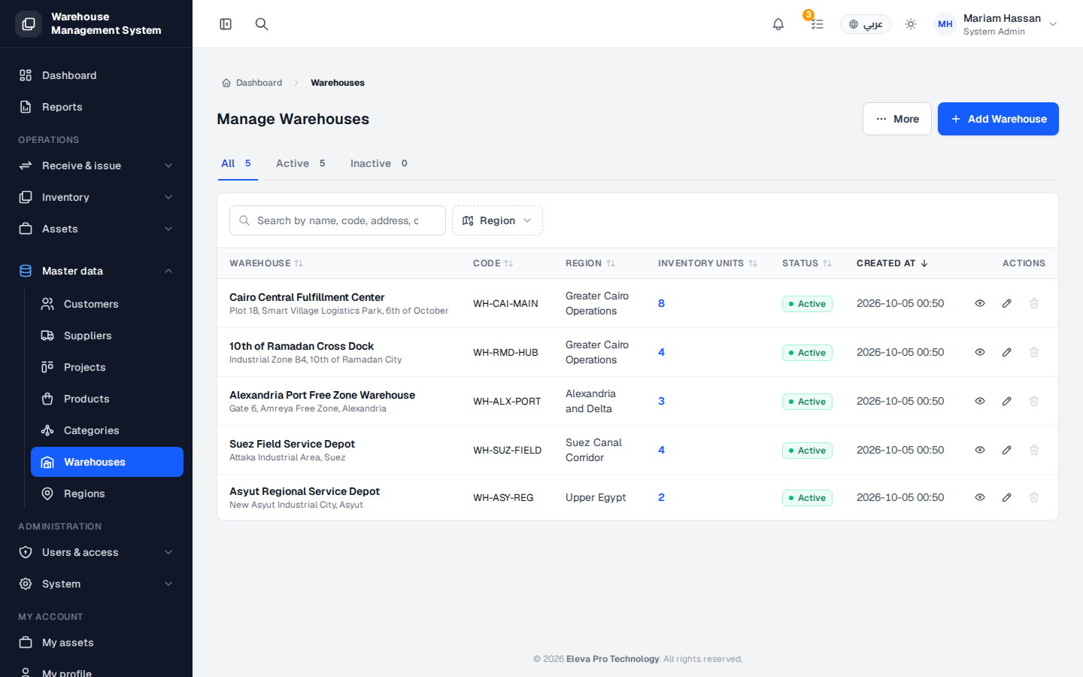Expand Inventory sidebar section
The width and height of the screenshot is (1083, 677).
click(x=96, y=197)
